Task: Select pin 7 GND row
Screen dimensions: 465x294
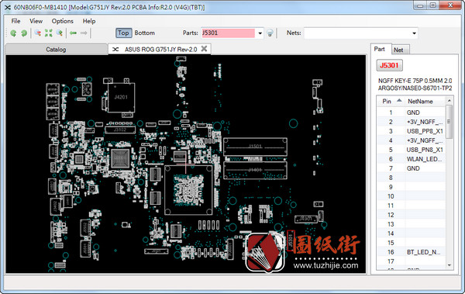Action: [x=411, y=168]
